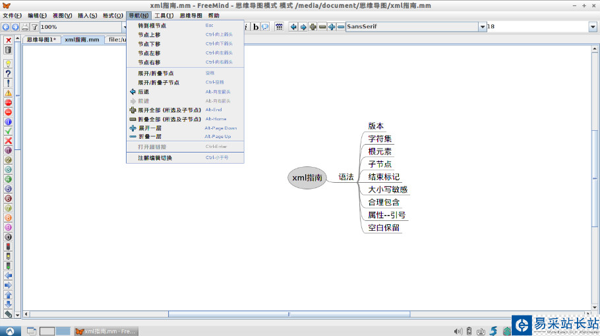Open the 格式(O) menu

[113, 16]
